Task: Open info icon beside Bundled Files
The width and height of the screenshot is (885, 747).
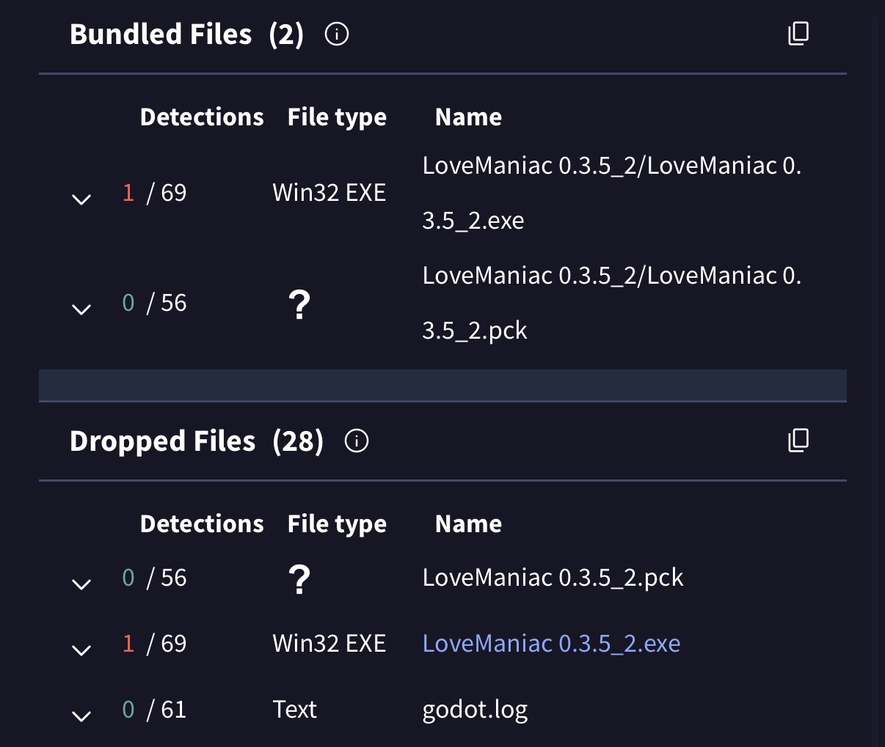Action: [337, 34]
